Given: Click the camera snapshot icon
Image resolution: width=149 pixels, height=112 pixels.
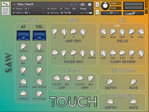Looking at the screenshot, I should (82, 4).
